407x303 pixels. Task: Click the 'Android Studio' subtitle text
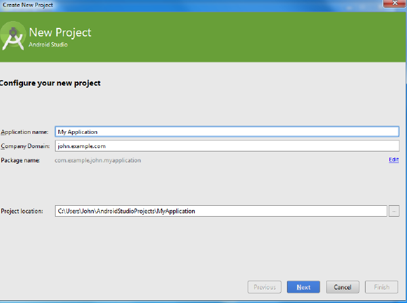(48, 44)
